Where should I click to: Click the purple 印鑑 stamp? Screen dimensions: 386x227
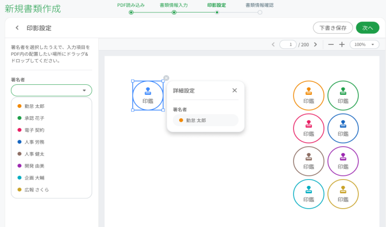coord(343,161)
